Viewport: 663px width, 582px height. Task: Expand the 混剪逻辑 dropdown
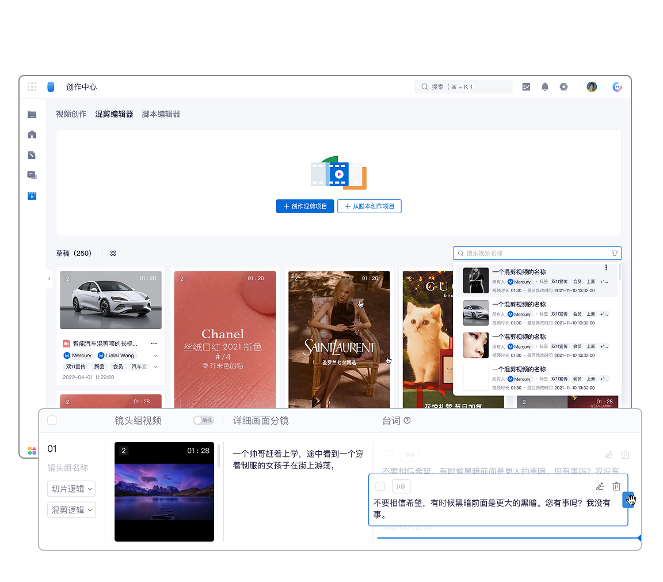pyautogui.click(x=72, y=510)
